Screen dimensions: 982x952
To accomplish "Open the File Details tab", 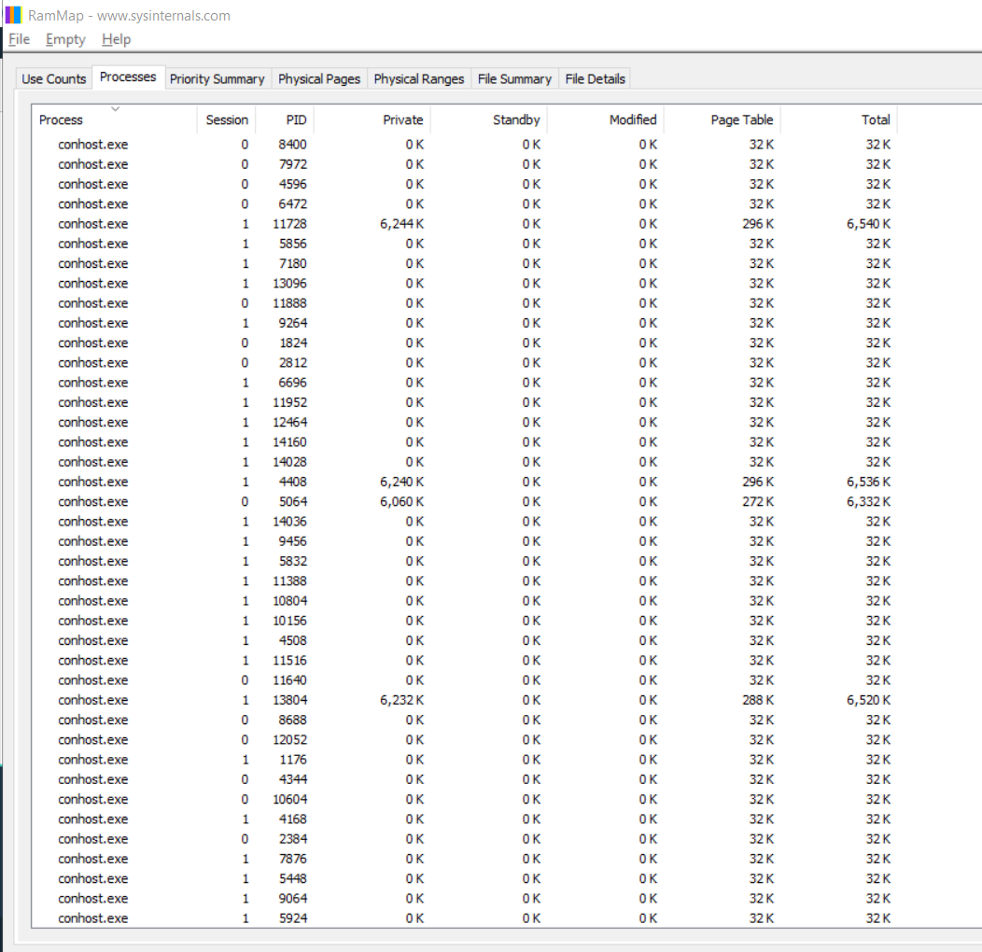I will (595, 79).
